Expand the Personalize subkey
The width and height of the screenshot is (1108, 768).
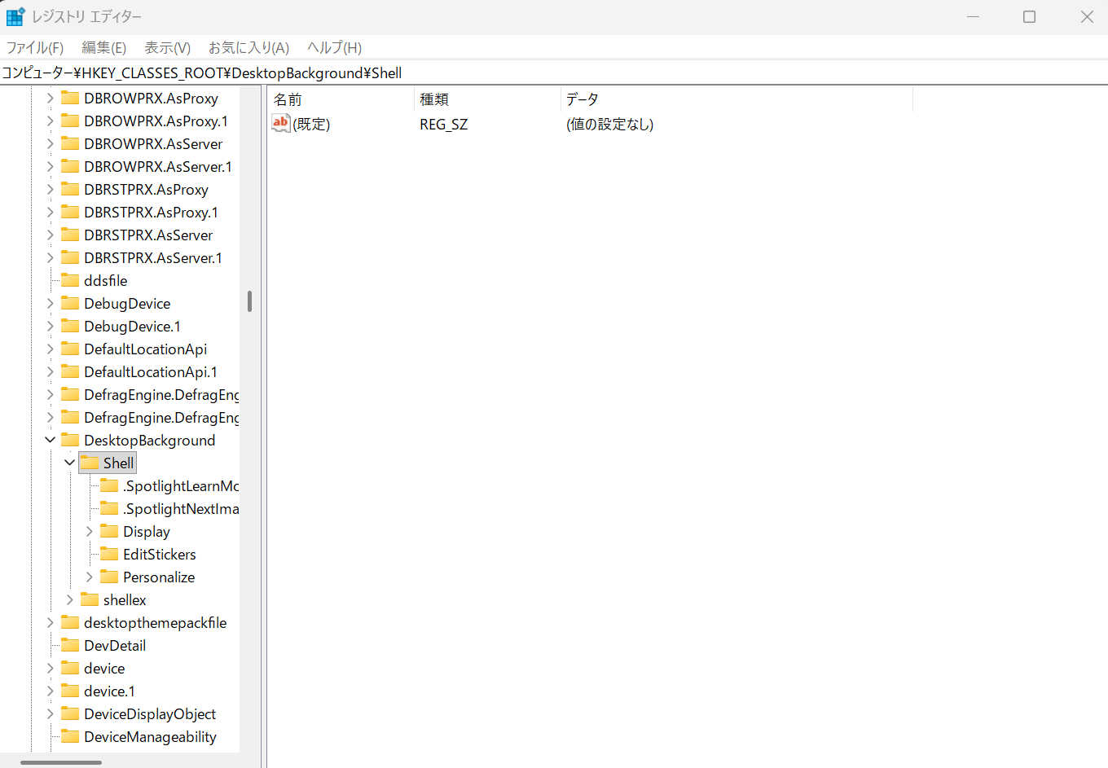90,577
